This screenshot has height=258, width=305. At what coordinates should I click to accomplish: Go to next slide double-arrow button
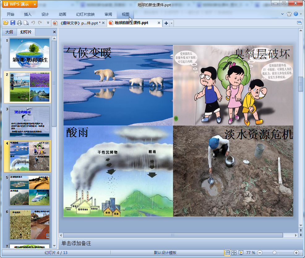coord(301,235)
